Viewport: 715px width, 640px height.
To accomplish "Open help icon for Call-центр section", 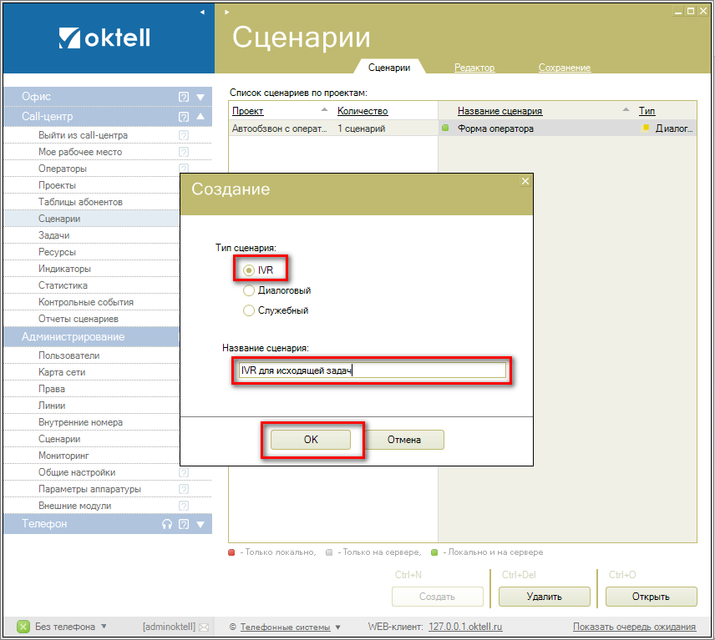I will tap(184, 117).
